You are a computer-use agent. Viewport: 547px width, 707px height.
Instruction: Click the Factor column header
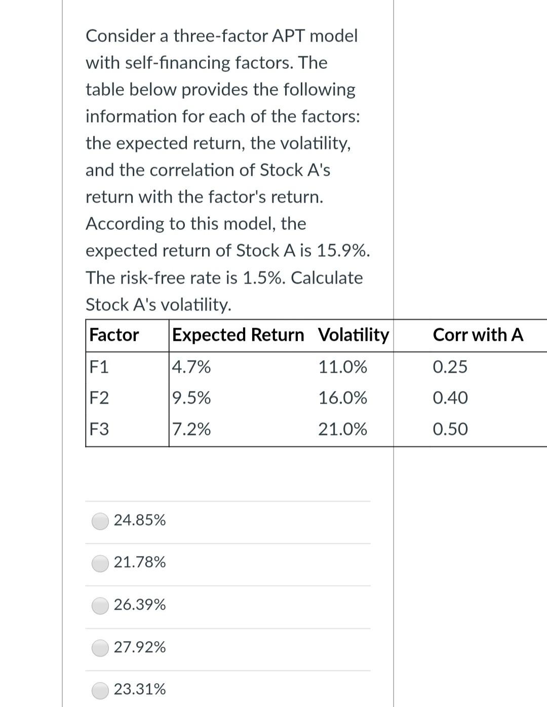[x=113, y=335]
